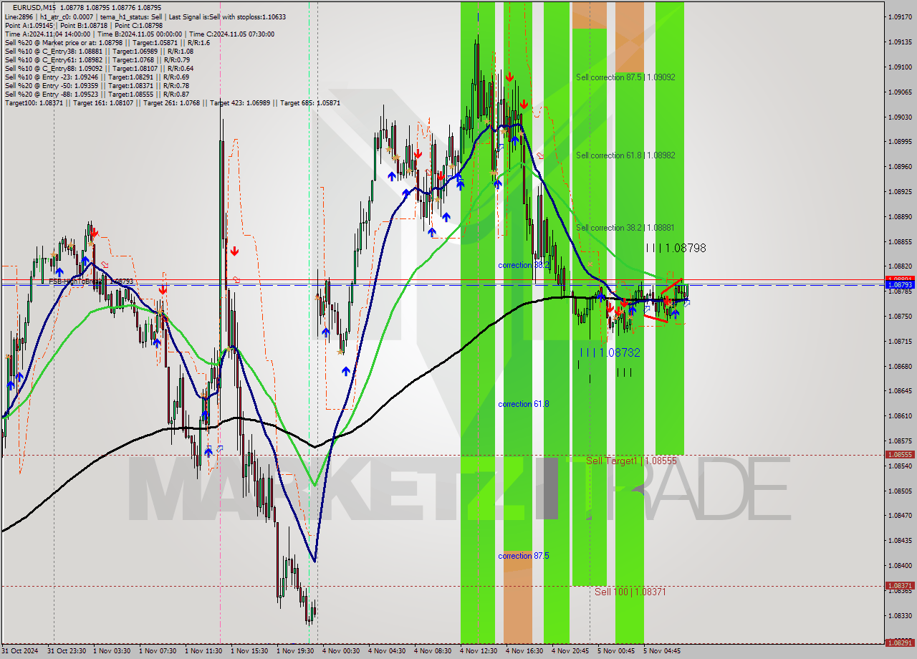The image size is (917, 659).
Task: Click the 'Sell %20 @ Entry -88: 1.09523' line
Action: coord(97,95)
